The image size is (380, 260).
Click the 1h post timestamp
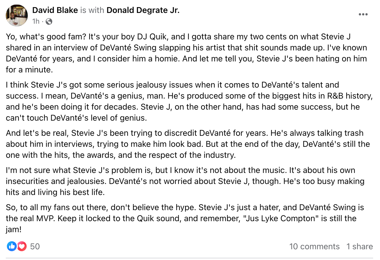(x=36, y=21)
